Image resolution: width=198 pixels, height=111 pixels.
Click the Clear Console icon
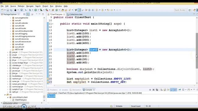(x=161, y=90)
